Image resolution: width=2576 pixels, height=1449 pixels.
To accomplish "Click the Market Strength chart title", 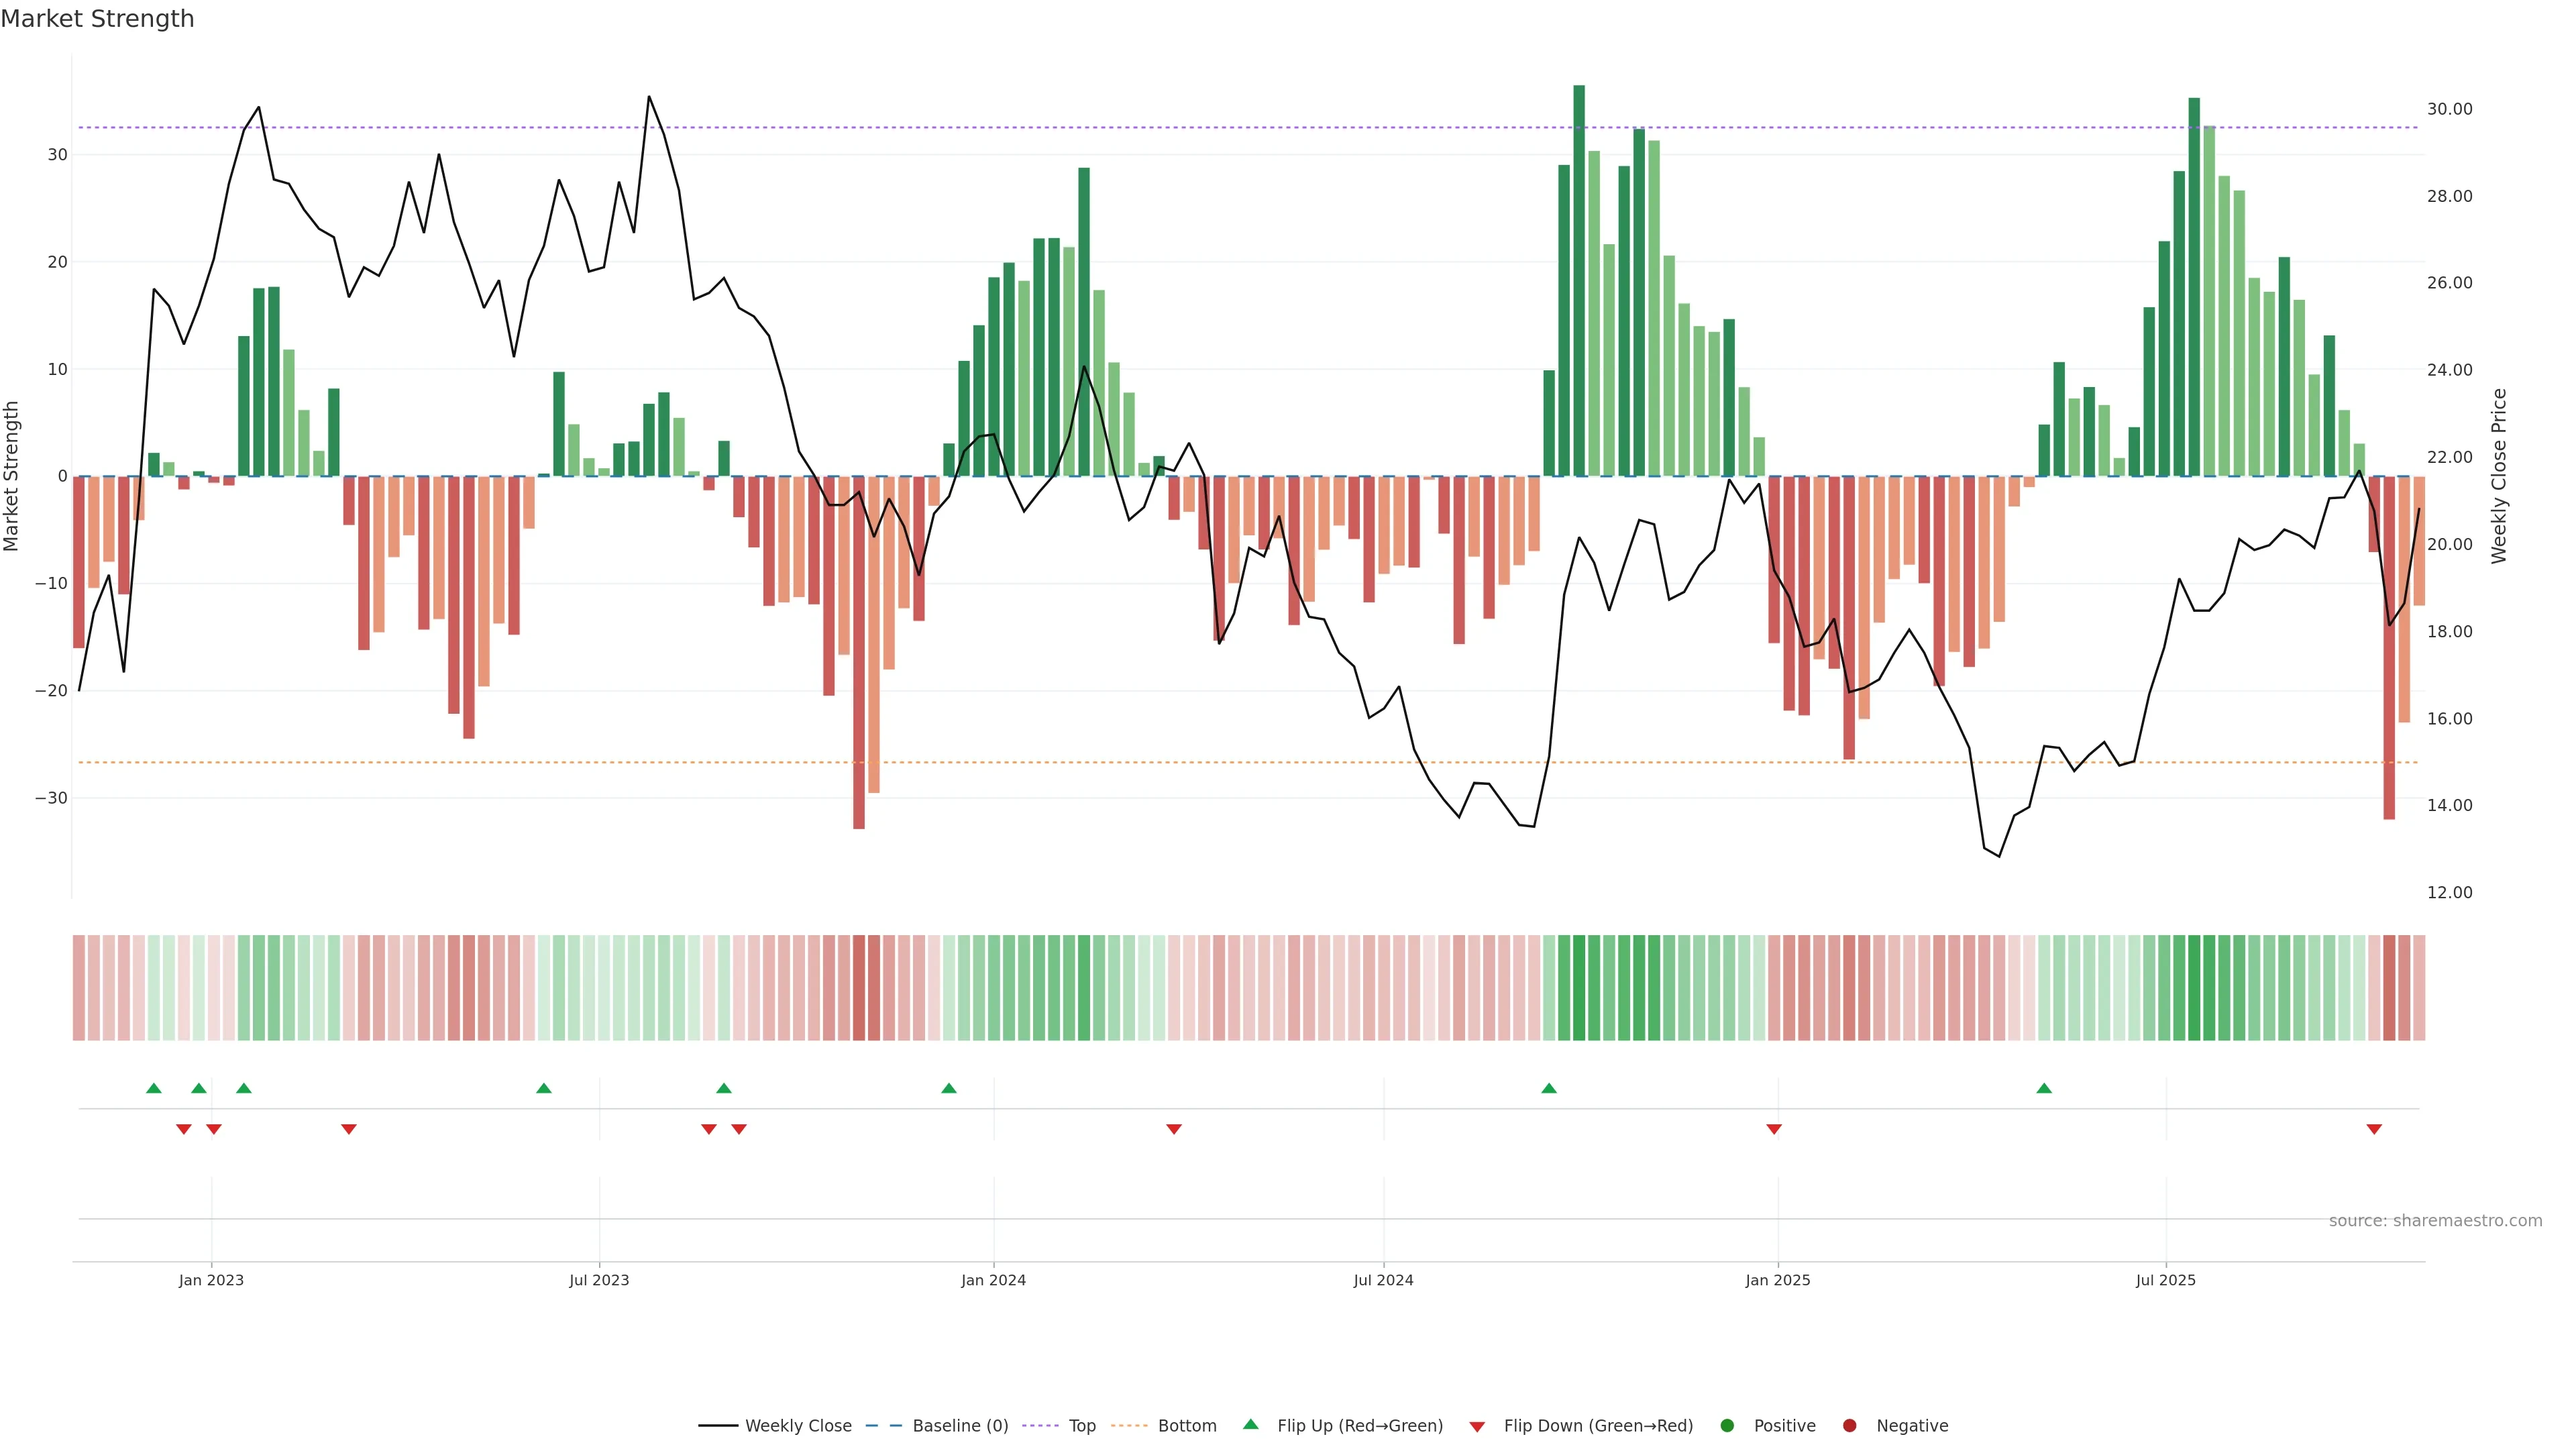I will (97, 19).
